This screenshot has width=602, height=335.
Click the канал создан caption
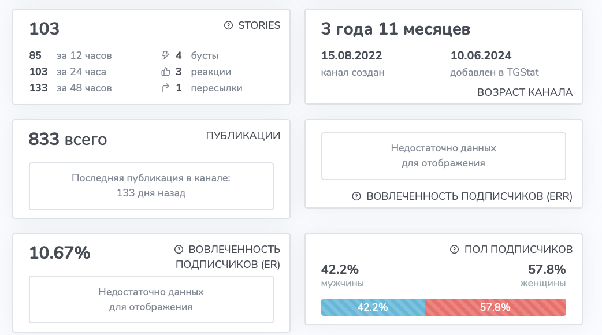pyautogui.click(x=352, y=73)
